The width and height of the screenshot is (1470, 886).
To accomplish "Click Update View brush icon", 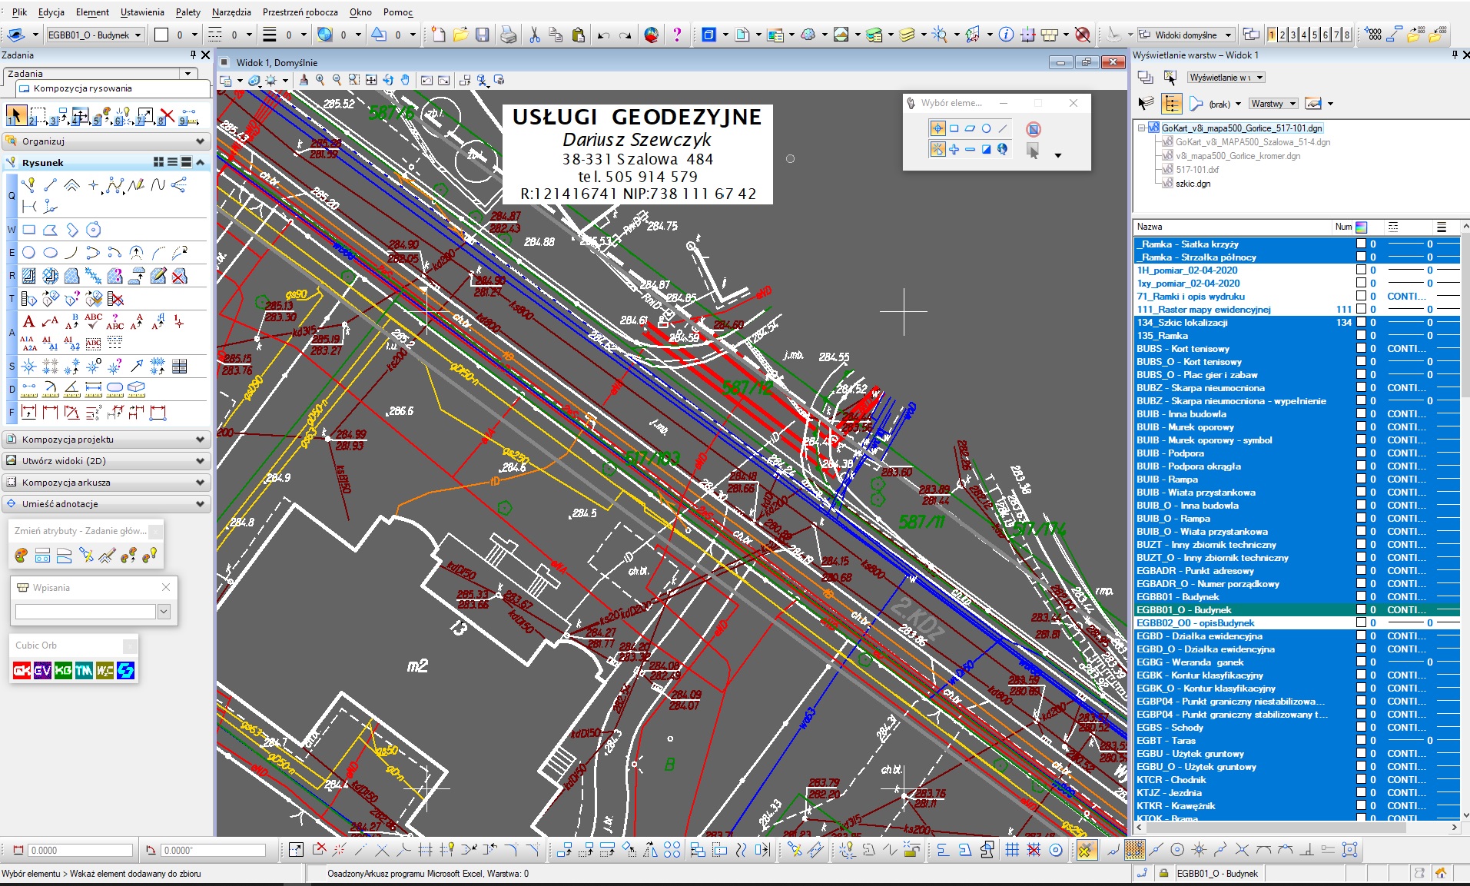I will click(304, 80).
